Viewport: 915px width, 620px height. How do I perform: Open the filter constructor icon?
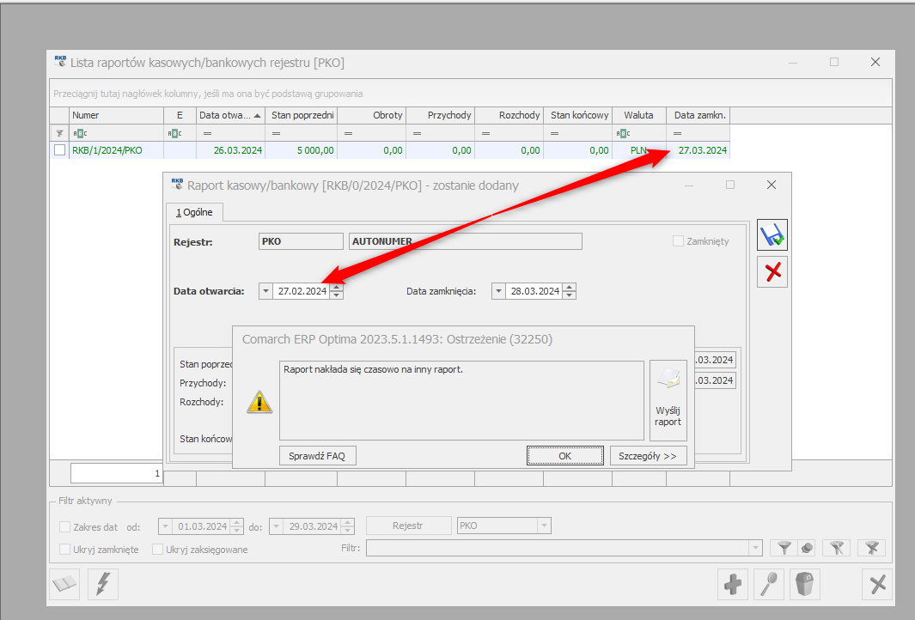(837, 548)
